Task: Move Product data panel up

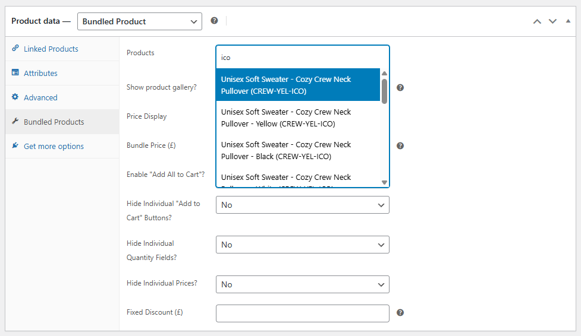Action: pyautogui.click(x=537, y=21)
